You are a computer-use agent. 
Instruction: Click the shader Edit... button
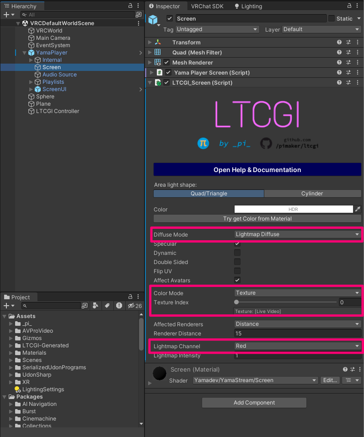330,380
